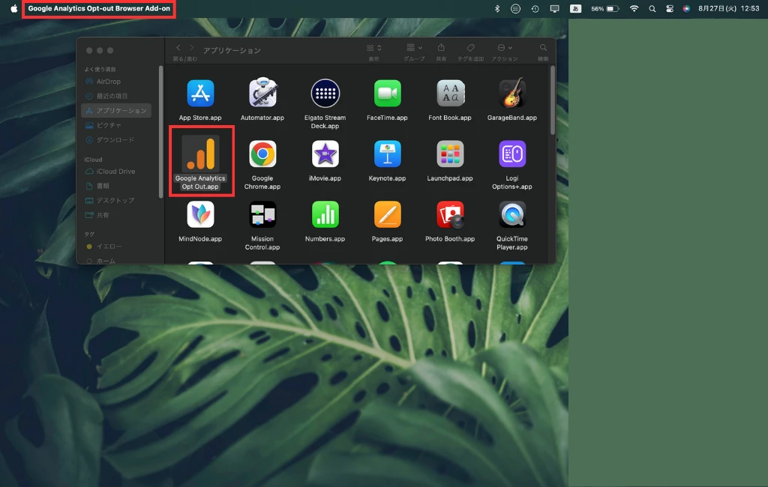Image resolution: width=768 pixels, height=487 pixels.
Task: Open Photo Booth.app icon
Action: pos(450,215)
